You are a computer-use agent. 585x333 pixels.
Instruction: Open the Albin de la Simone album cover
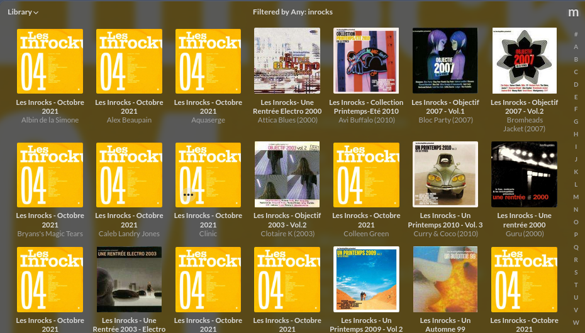(50, 61)
